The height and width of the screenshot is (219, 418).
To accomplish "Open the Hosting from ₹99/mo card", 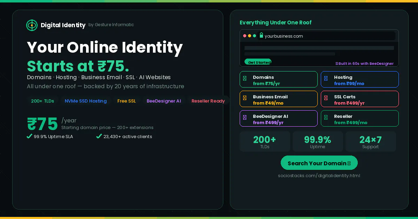I will click(x=360, y=79).
